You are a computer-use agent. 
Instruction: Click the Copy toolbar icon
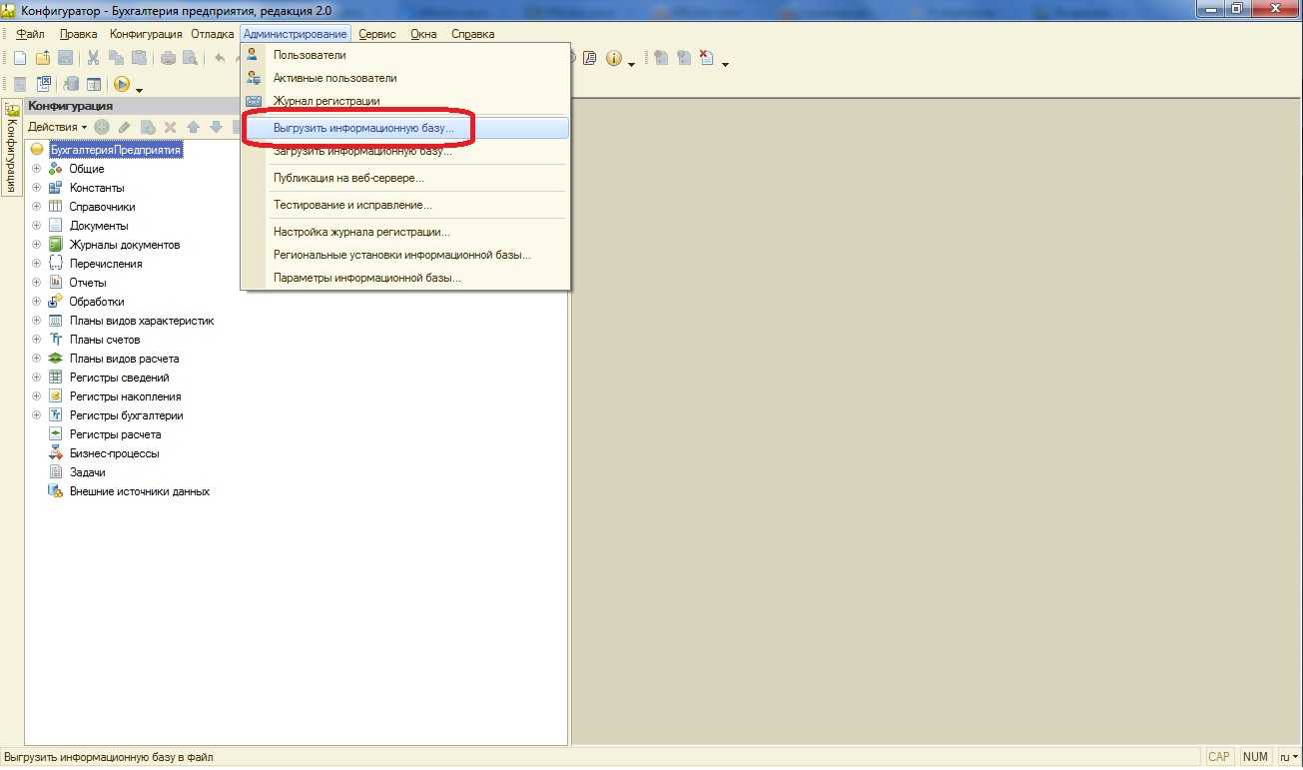coord(116,59)
